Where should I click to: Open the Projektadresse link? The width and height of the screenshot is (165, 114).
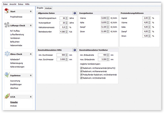(16, 17)
